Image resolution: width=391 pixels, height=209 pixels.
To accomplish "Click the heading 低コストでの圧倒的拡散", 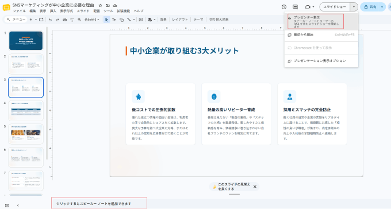I will coord(154,110).
